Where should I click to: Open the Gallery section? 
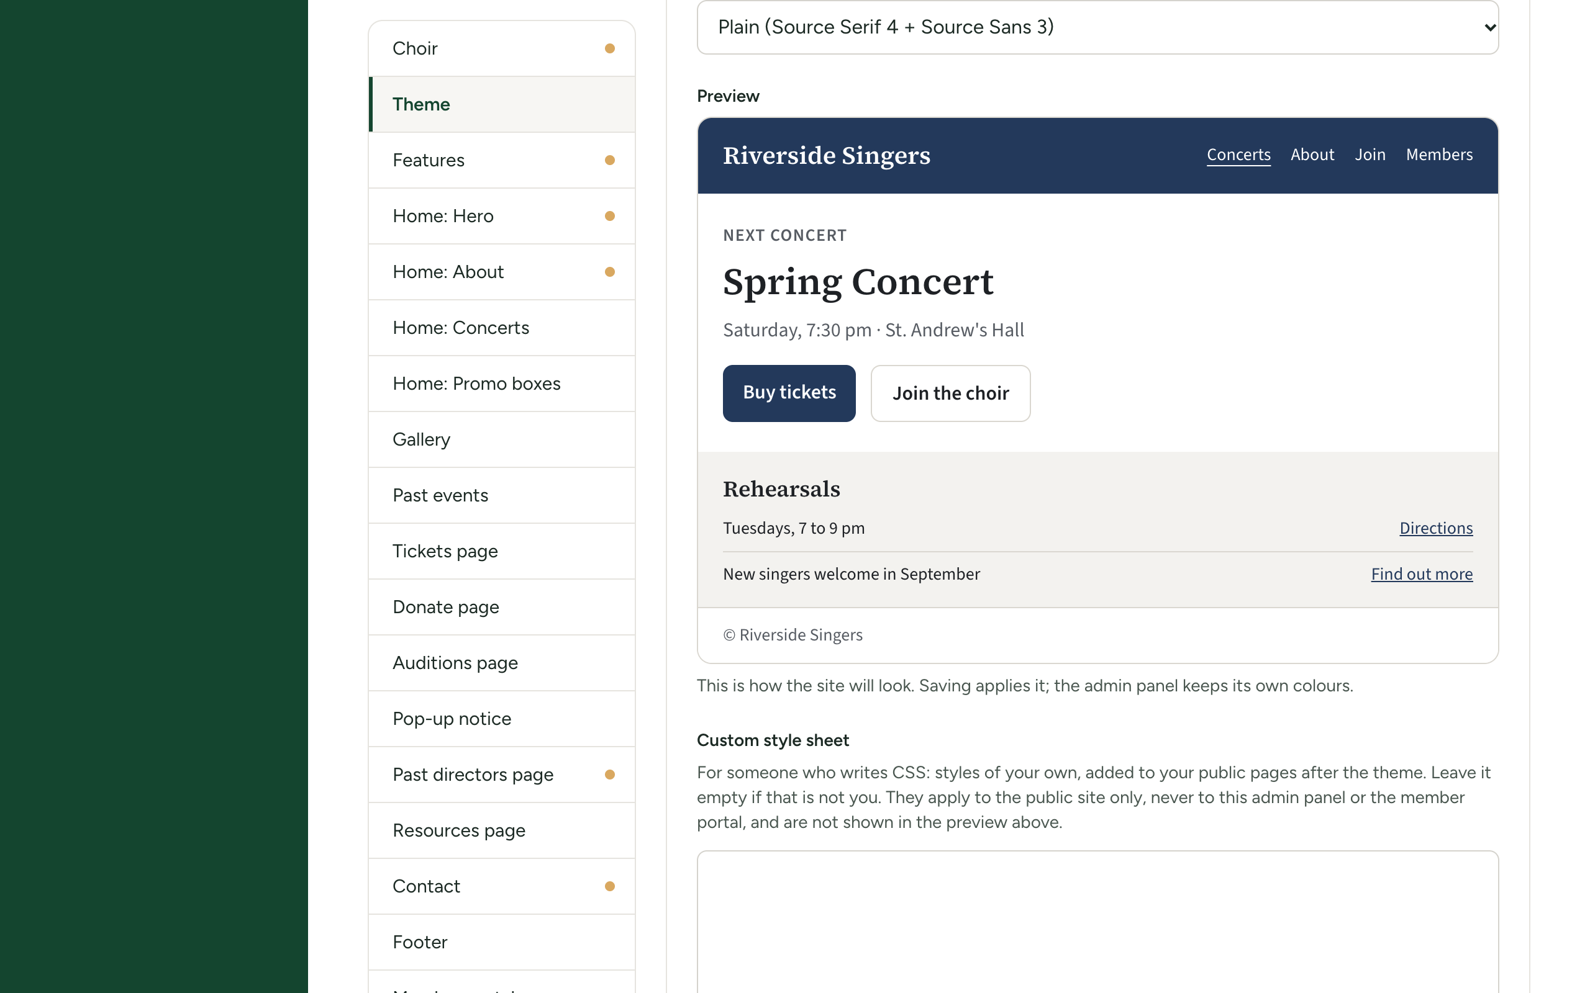pyautogui.click(x=502, y=439)
